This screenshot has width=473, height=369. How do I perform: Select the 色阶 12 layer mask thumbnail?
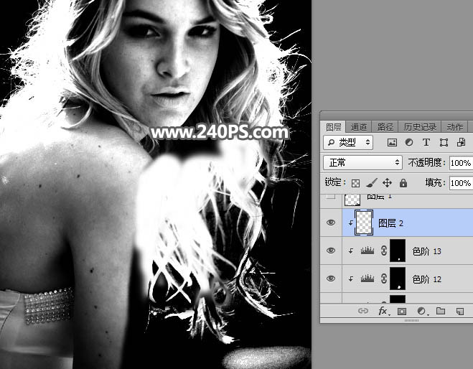pos(398,279)
